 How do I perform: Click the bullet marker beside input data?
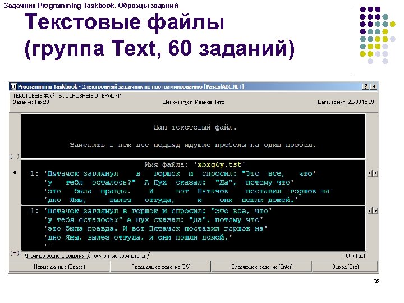pos(15,173)
